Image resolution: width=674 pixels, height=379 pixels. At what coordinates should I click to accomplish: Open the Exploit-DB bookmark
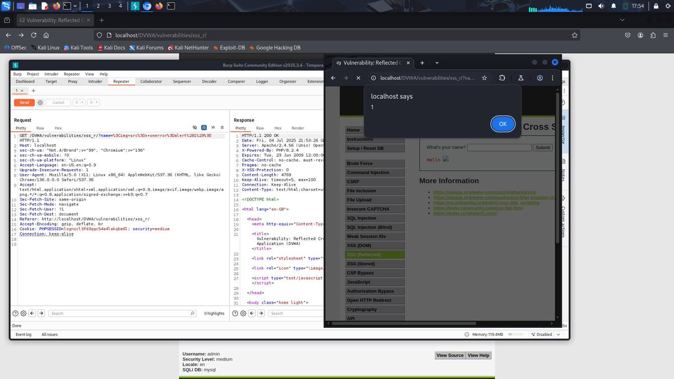(x=228, y=48)
